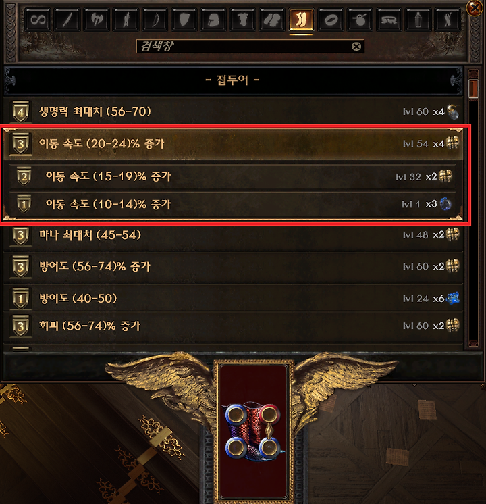
Task: Select the amulet category icon
Action: pyautogui.click(x=360, y=20)
